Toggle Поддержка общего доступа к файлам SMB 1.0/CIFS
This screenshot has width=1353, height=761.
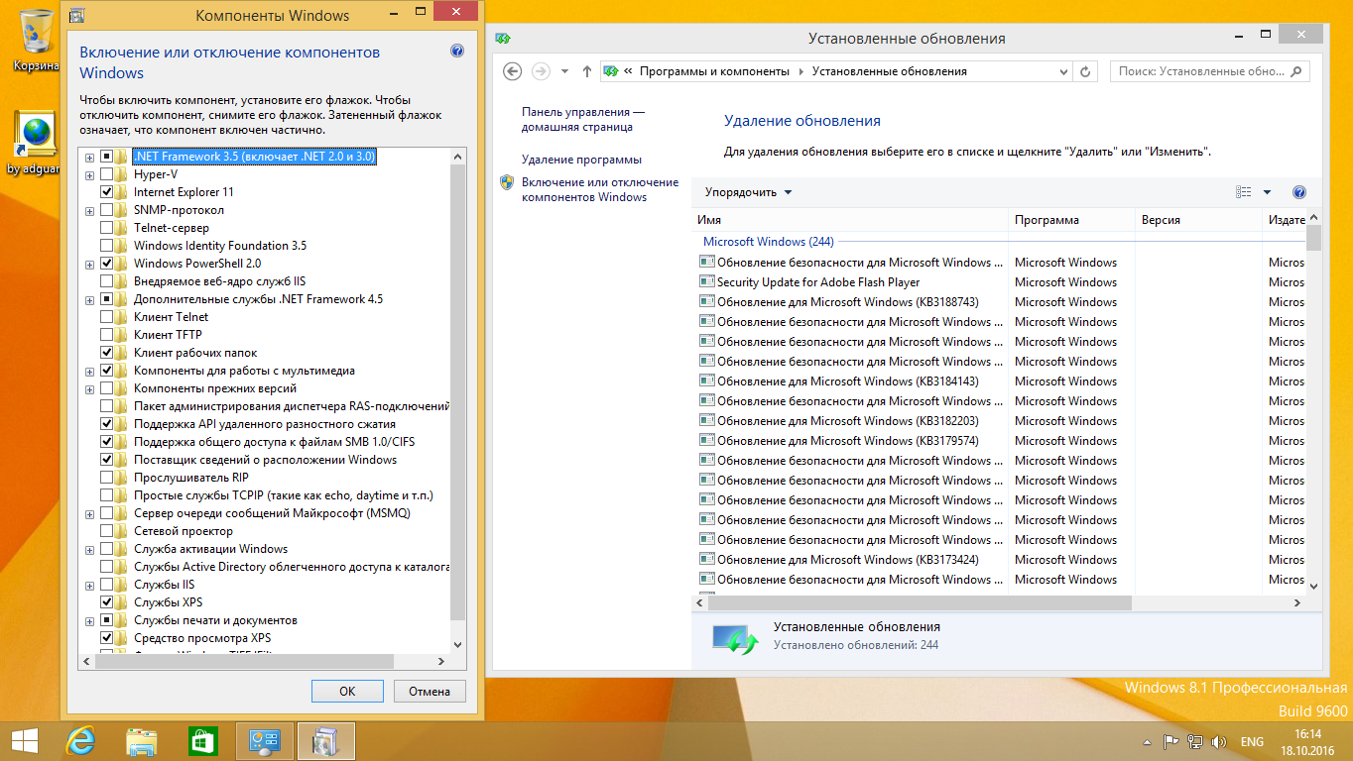tap(106, 442)
